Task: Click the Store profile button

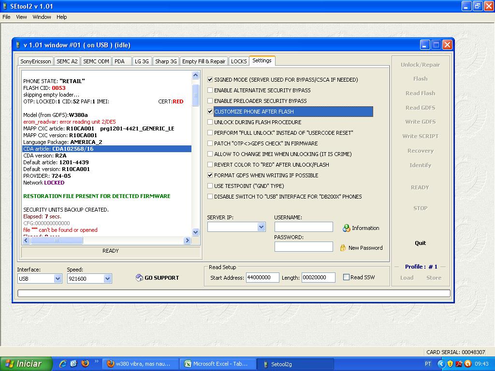Action: point(434,278)
